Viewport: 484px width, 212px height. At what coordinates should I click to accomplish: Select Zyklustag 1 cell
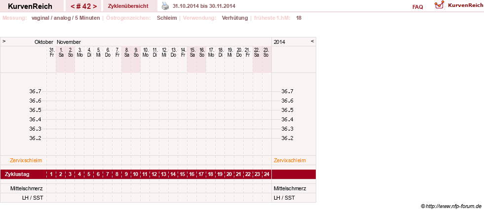pos(51,175)
